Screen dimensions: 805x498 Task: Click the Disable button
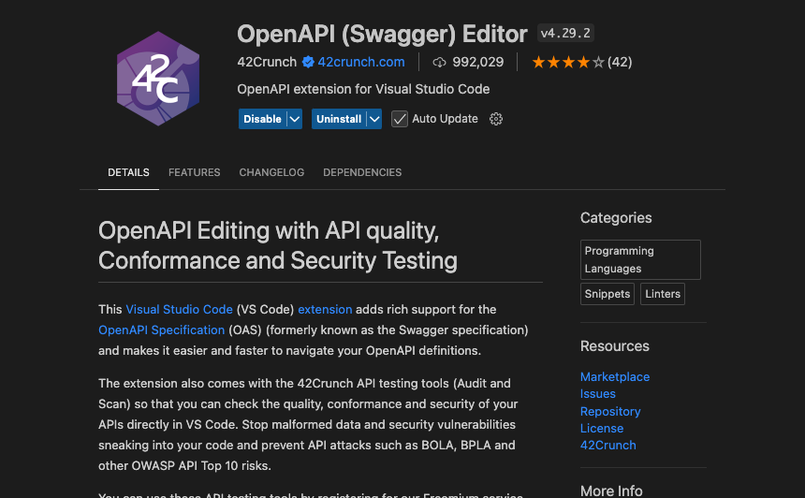click(x=262, y=119)
